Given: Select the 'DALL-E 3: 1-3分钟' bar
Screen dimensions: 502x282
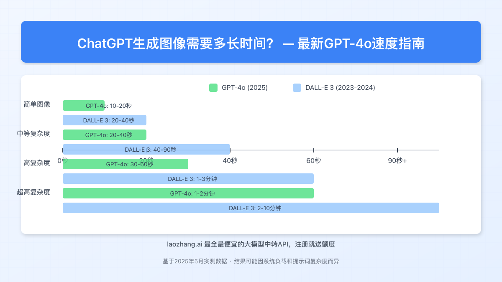Looking at the screenshot, I should 188,179.
